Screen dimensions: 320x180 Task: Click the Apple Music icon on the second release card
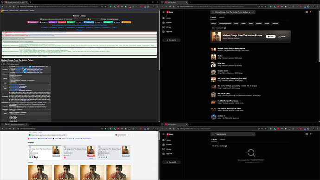(x=65, y=158)
